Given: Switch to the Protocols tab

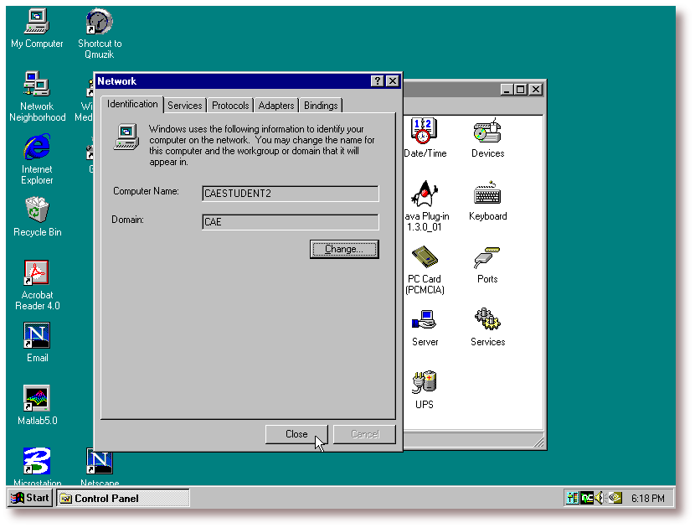Looking at the screenshot, I should point(230,106).
